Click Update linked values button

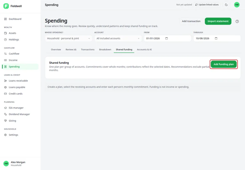pyautogui.click(x=207, y=5)
